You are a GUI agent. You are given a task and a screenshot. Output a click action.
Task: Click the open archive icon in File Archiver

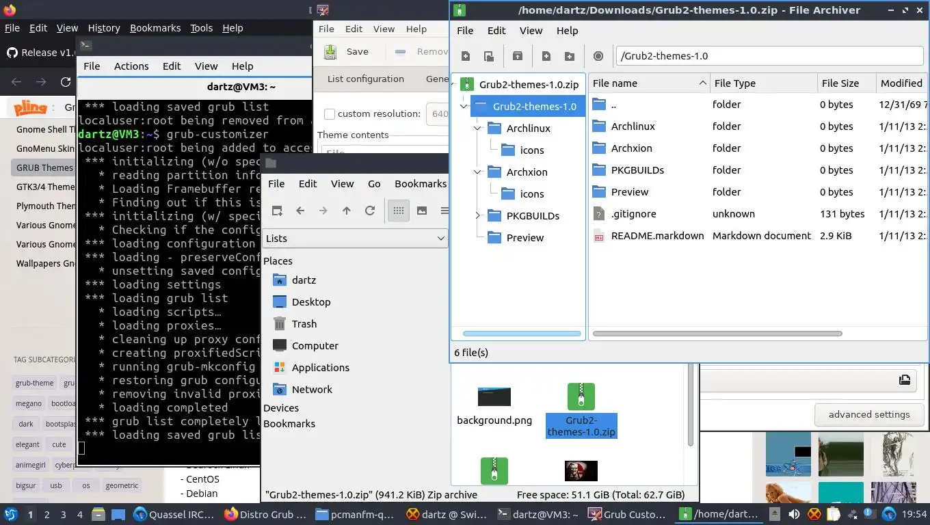489,56
